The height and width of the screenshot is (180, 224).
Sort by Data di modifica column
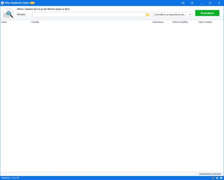180,22
